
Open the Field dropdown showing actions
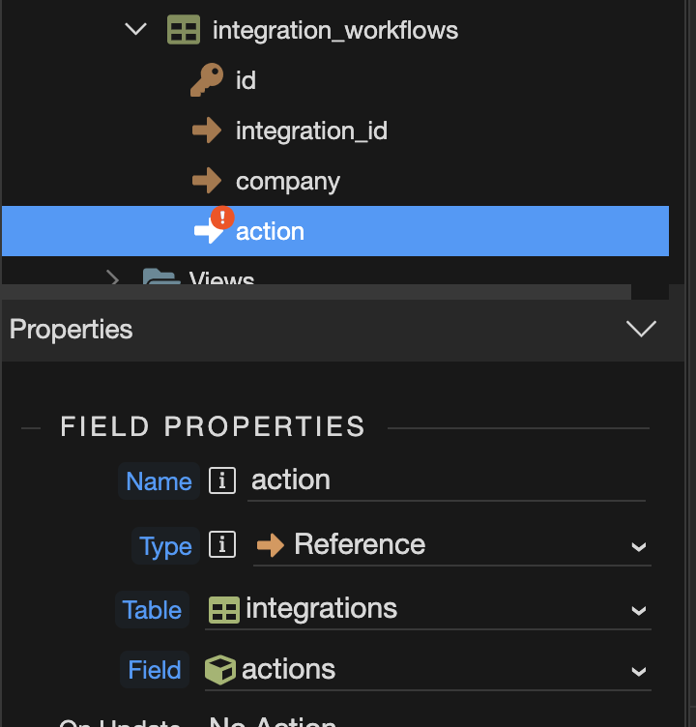coord(427,670)
